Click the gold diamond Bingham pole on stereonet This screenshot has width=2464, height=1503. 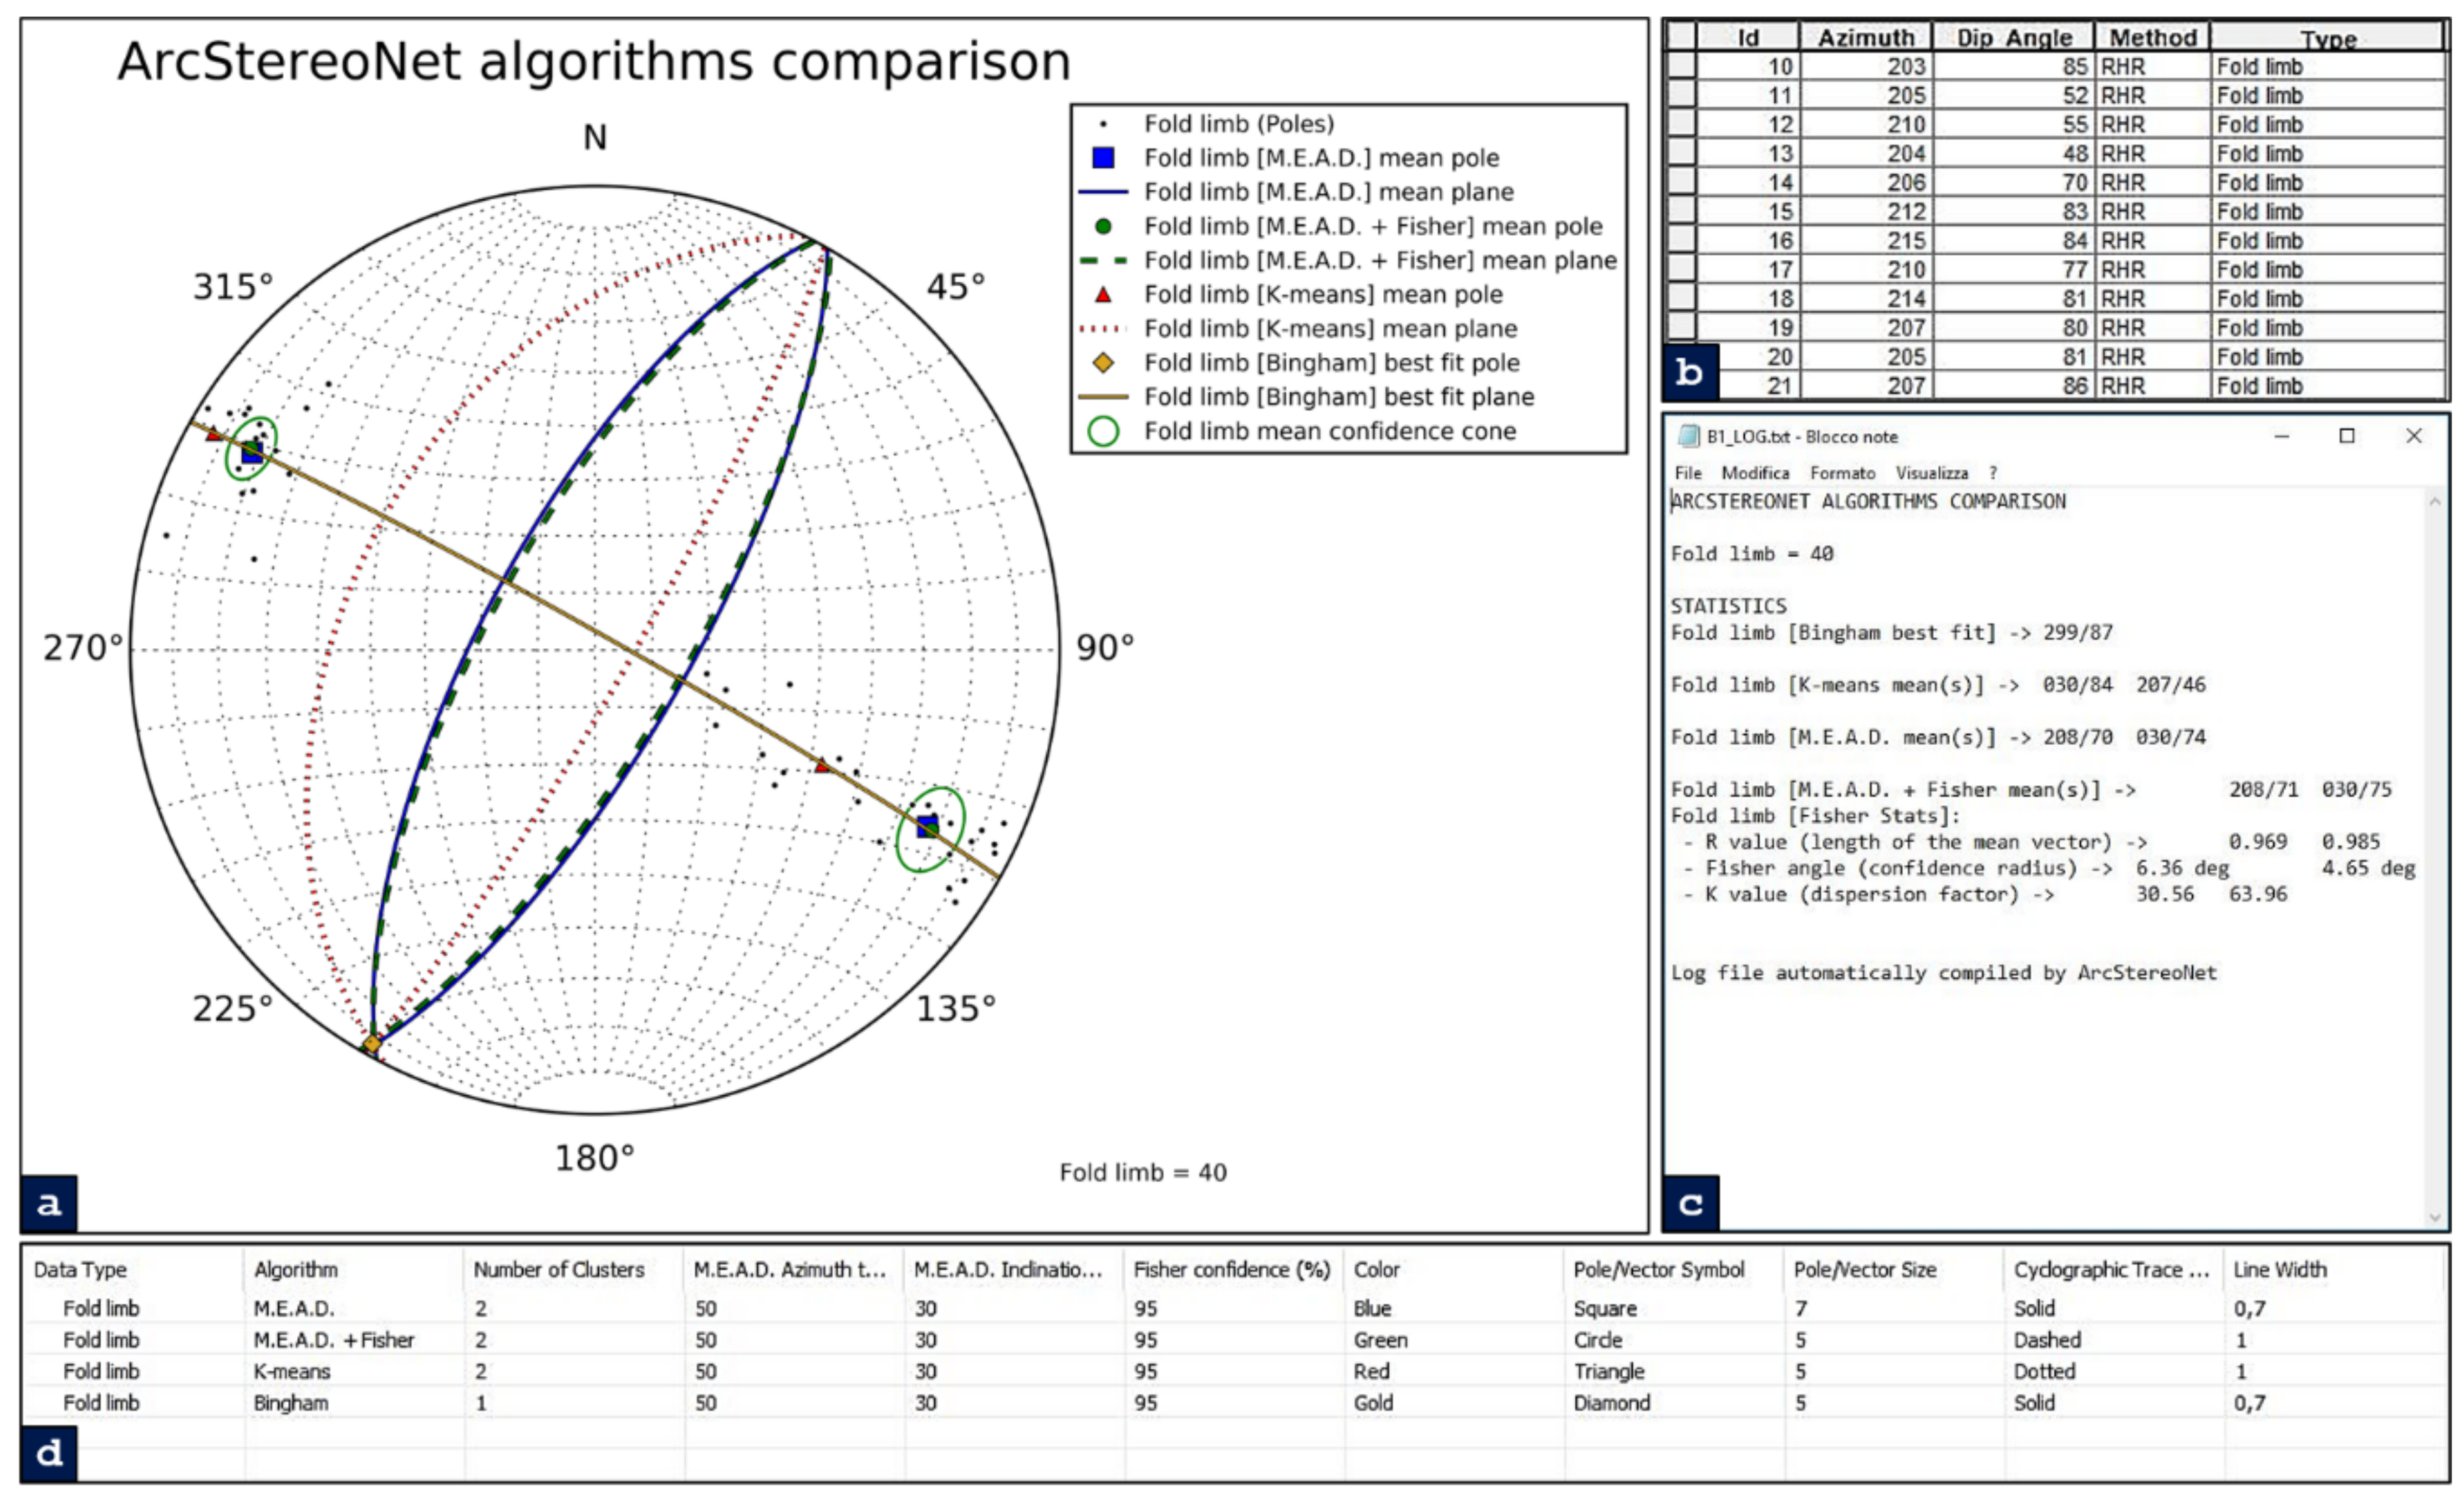tap(372, 1043)
